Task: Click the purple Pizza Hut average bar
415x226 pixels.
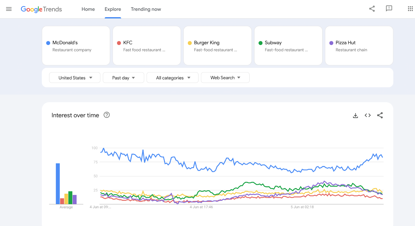Action: click(x=75, y=199)
